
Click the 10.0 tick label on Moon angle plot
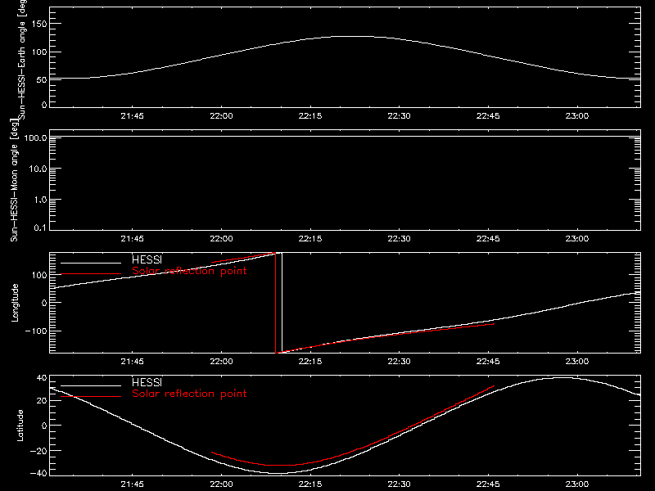tap(38, 169)
